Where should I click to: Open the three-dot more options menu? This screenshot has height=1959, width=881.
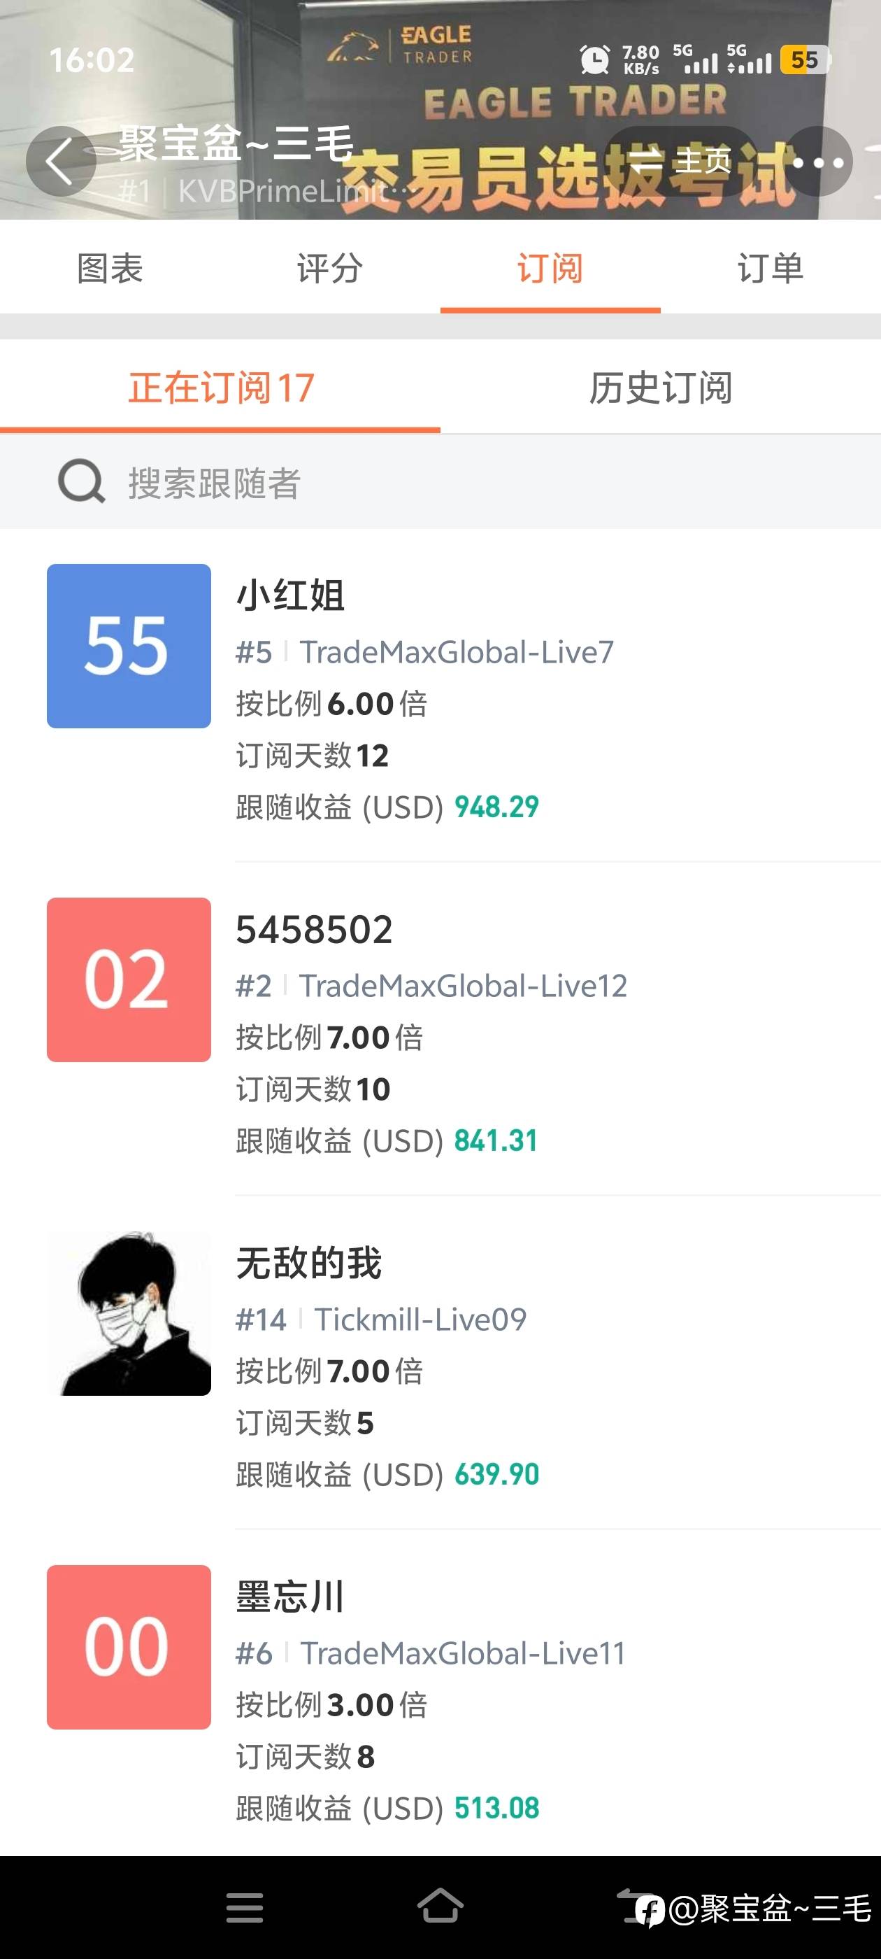pyautogui.click(x=818, y=162)
